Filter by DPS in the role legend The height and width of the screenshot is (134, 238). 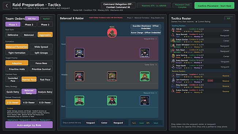(148, 123)
